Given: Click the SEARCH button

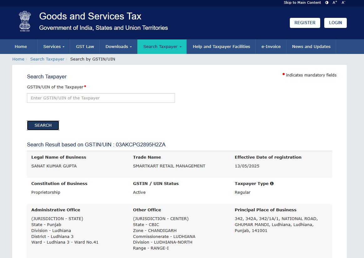Looking at the screenshot, I should [43, 125].
